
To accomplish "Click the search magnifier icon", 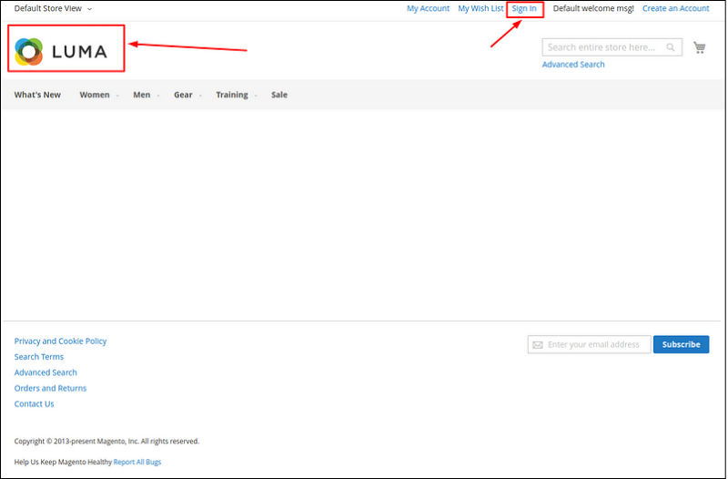I will (671, 47).
